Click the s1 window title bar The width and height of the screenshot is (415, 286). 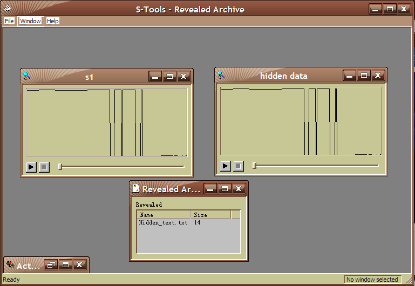(x=89, y=77)
